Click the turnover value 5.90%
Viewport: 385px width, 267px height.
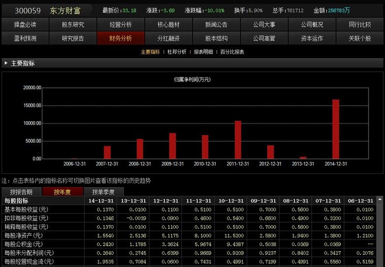(256, 10)
